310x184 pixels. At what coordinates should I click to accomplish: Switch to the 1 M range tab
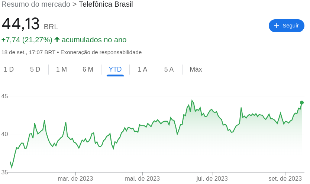pyautogui.click(x=61, y=69)
